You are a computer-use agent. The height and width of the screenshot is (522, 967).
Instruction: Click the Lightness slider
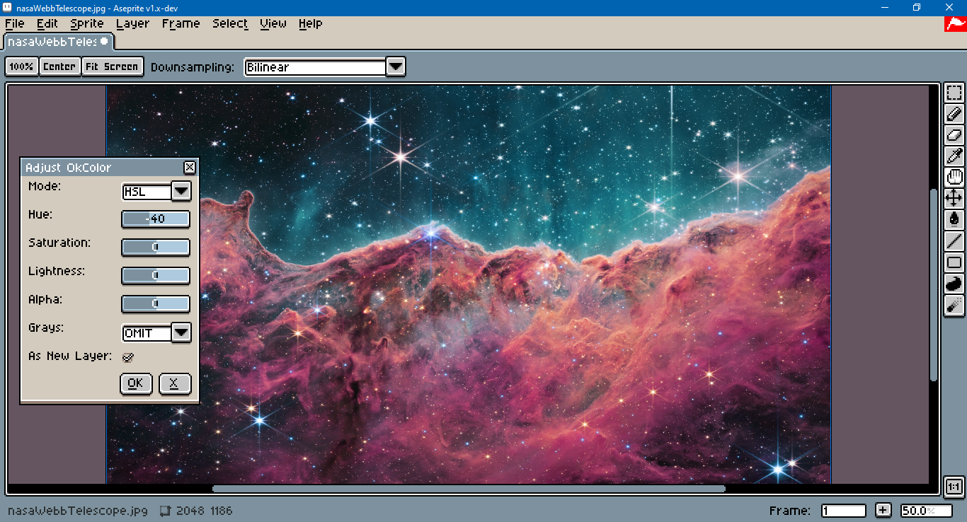click(x=156, y=276)
